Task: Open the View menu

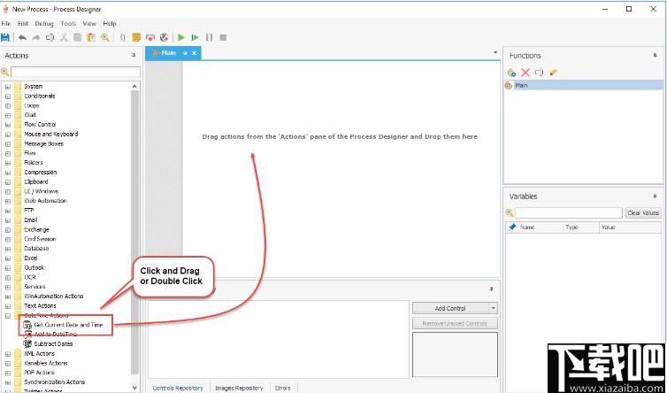Action: (x=89, y=23)
